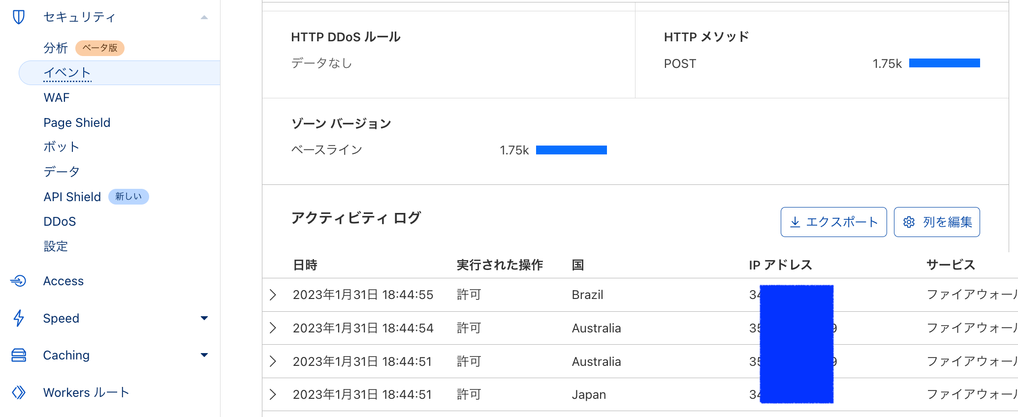Click the ベースライン label
The width and height of the screenshot is (1018, 417).
click(x=327, y=150)
